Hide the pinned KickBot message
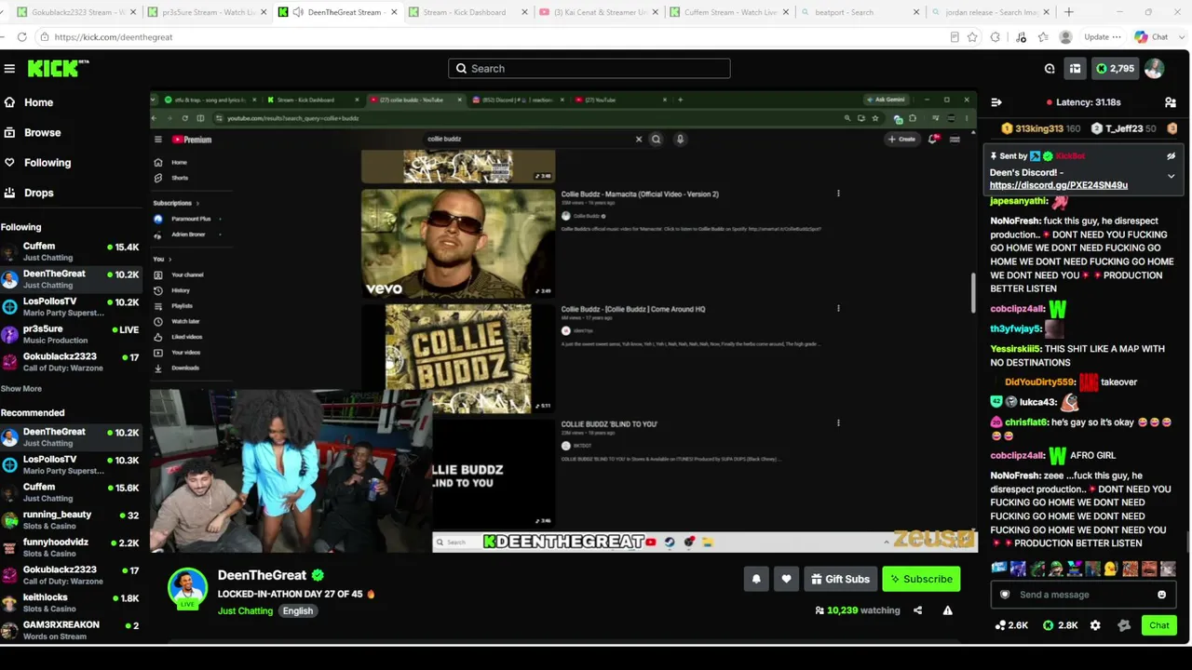Screen dimensions: 1192x670 click(x=1172, y=156)
